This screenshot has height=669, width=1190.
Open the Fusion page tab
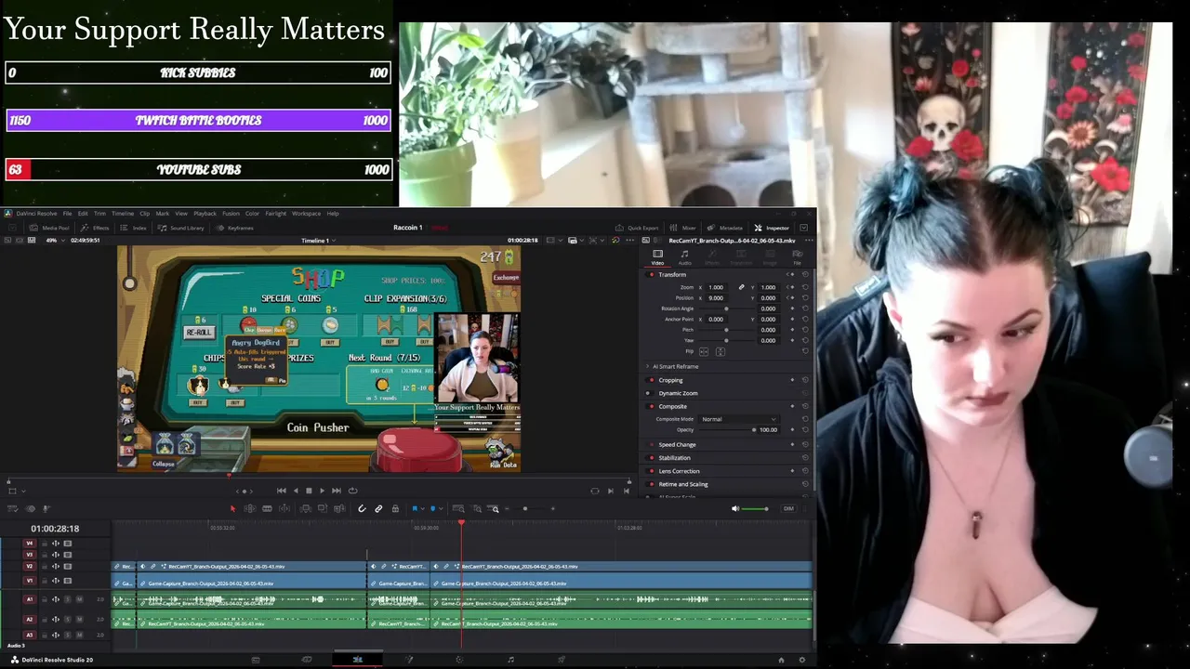point(408,660)
